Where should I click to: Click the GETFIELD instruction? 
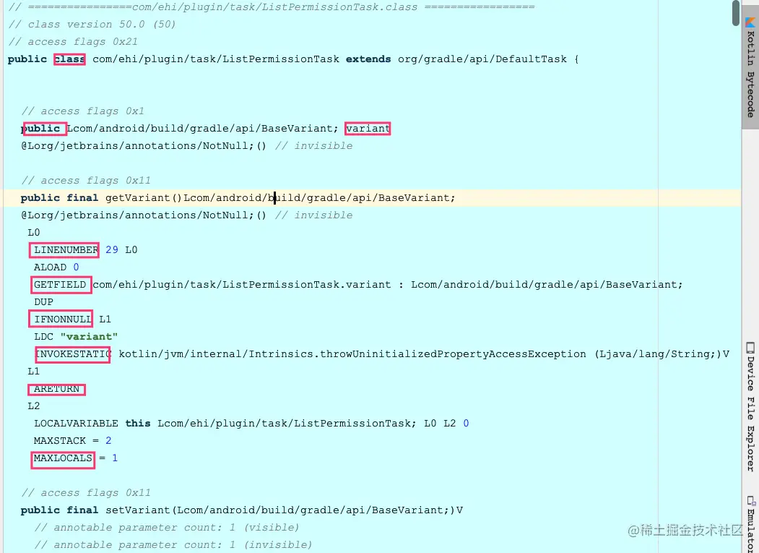click(x=60, y=285)
